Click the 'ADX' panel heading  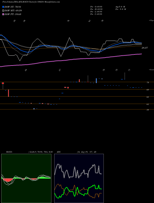[x=59, y=152]
